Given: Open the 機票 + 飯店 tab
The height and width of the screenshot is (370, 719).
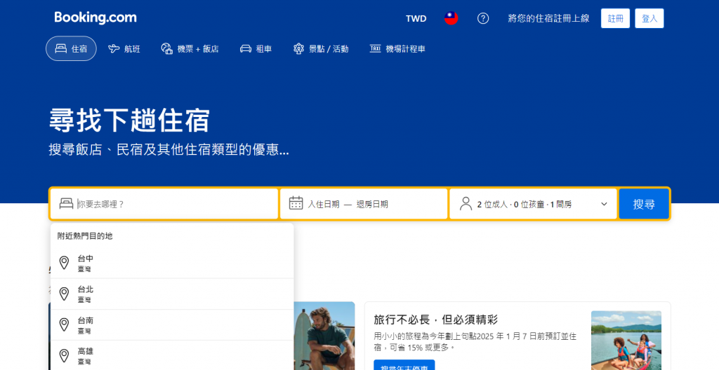Looking at the screenshot, I should point(190,48).
